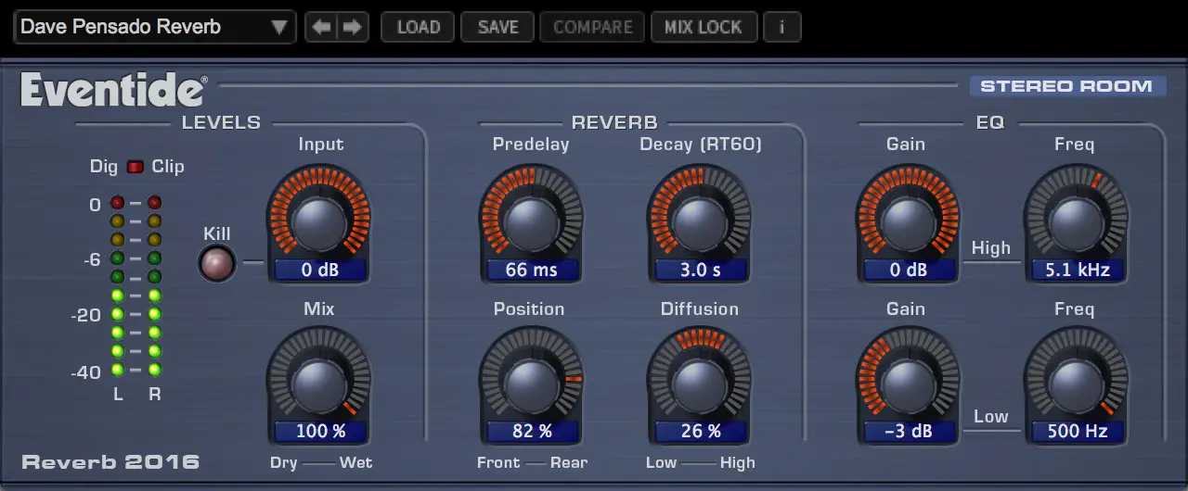
Task: Click the STEREO ROOM algorithm label
Action: pyautogui.click(x=1066, y=86)
